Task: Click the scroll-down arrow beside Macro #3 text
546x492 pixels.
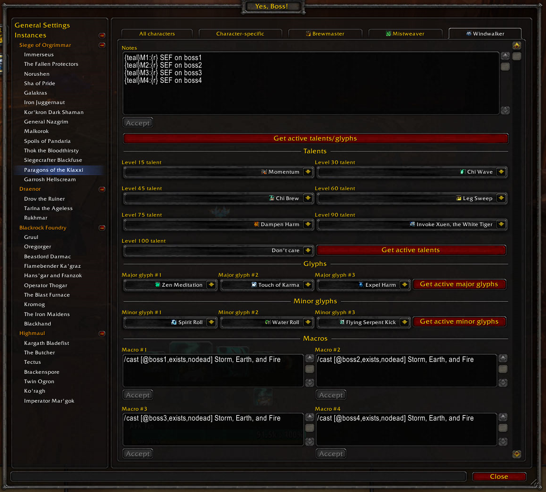Action: [x=310, y=441]
